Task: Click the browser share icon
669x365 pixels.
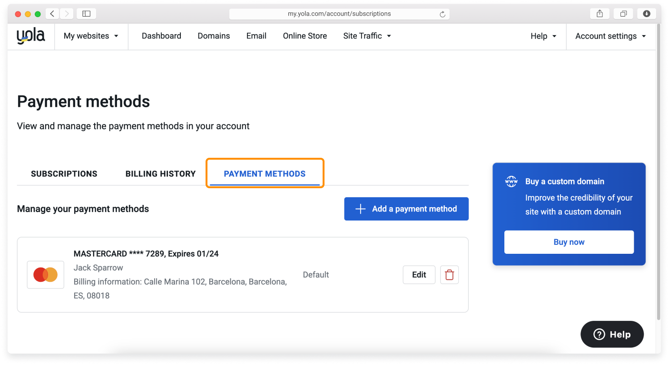Action: tap(599, 13)
